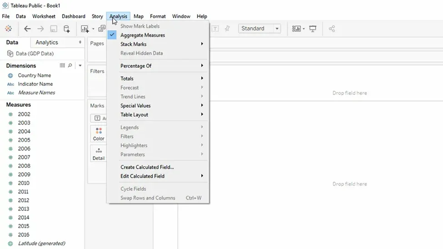Switch to the Analytics pane tab
The image size is (443, 249).
(x=47, y=42)
